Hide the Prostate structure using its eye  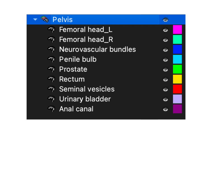(x=165, y=69)
